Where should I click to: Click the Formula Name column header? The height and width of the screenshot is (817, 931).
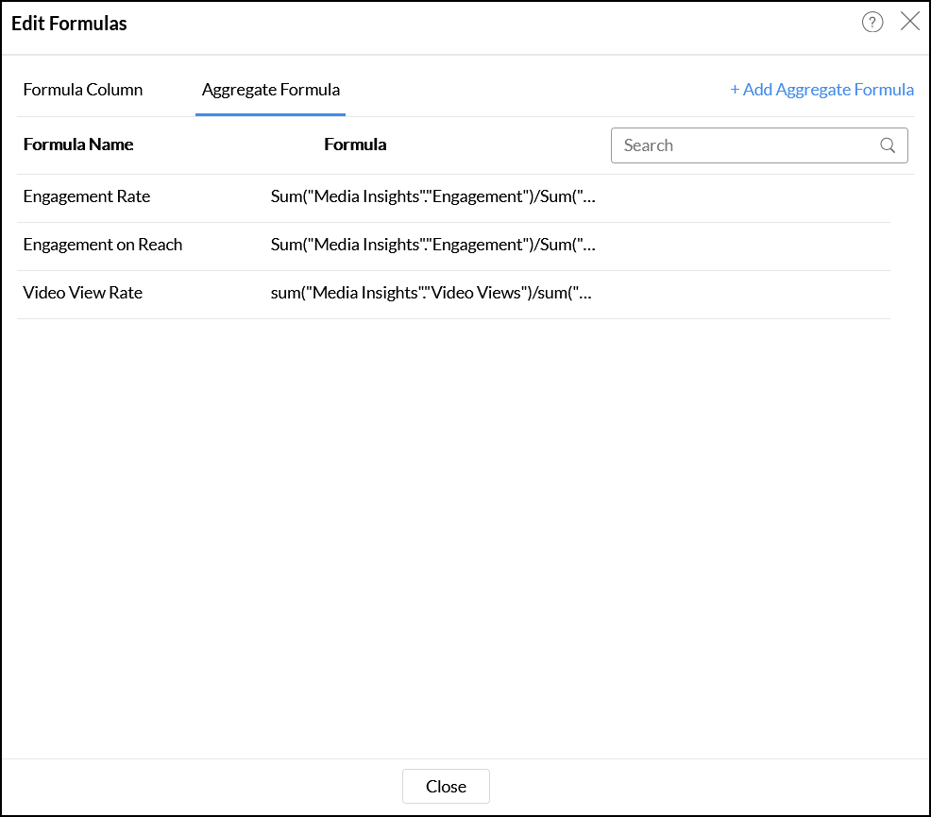coord(78,145)
